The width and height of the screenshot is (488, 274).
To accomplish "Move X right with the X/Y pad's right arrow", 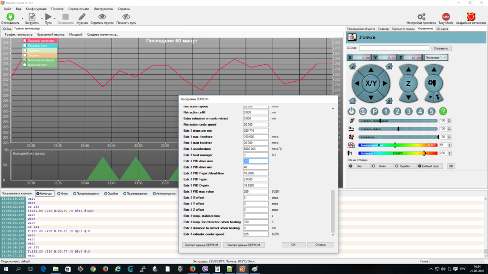I will (385, 83).
